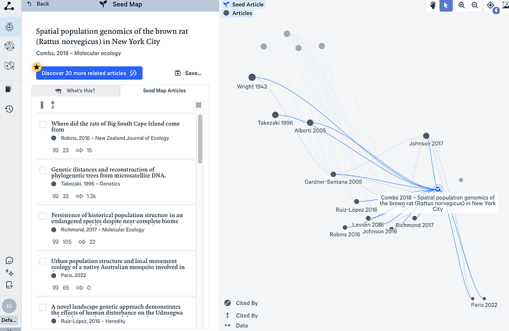Activate the pointer selection tool
The height and width of the screenshot is (331, 509).
(x=446, y=5)
